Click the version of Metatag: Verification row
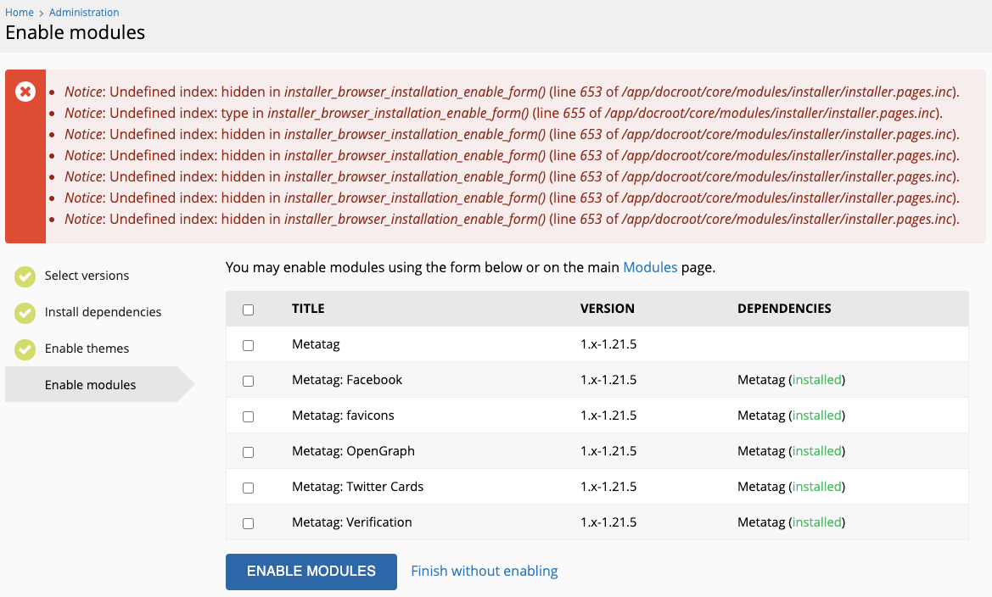 pyautogui.click(x=608, y=522)
